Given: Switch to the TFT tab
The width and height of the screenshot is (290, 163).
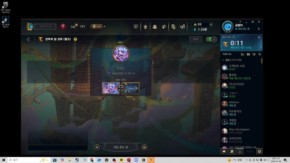Looking at the screenshot, I should coord(83,26).
